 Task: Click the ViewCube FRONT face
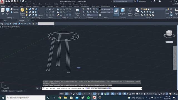tap(169, 33)
